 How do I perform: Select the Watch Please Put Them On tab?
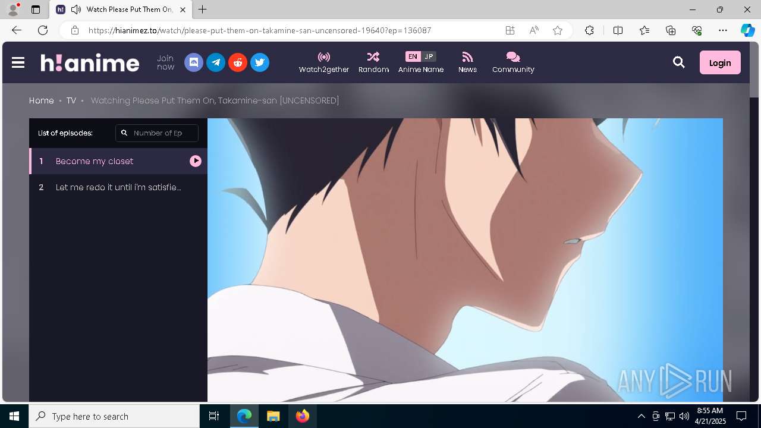point(121,10)
